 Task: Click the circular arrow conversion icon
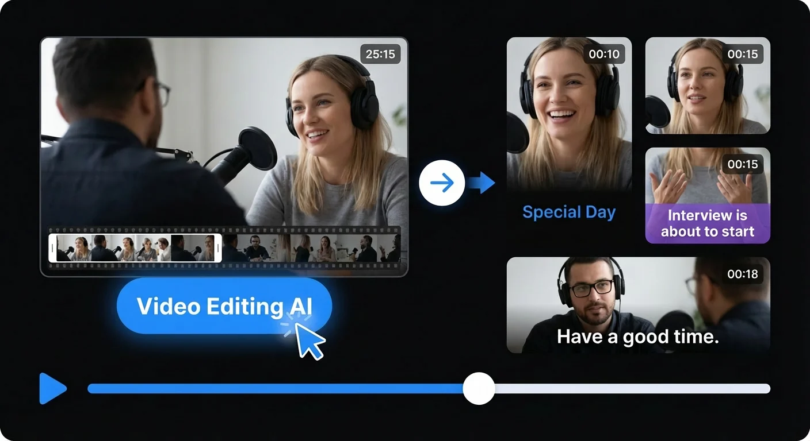[x=443, y=183]
